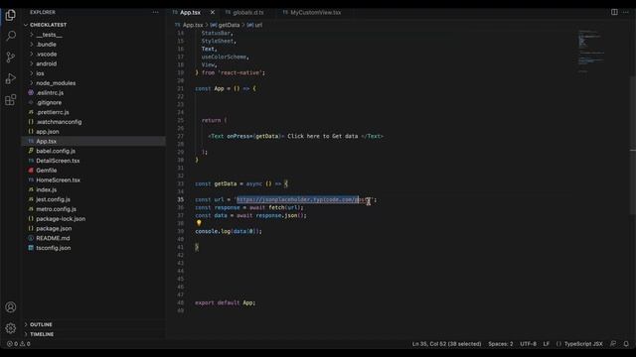The width and height of the screenshot is (636, 357).
Task: Click the LF end-of-line status entry
Action: pos(547,344)
